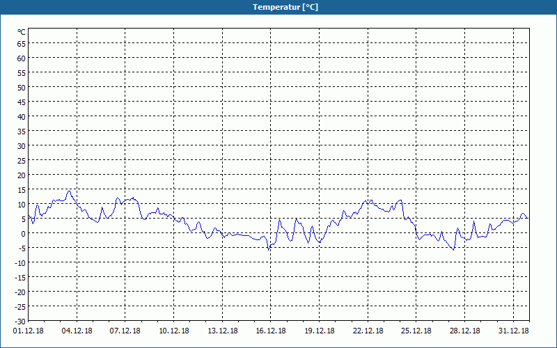Screen dimensions: 557x348
Task: Click the 16.12.18 date label
Action: pyautogui.click(x=271, y=331)
